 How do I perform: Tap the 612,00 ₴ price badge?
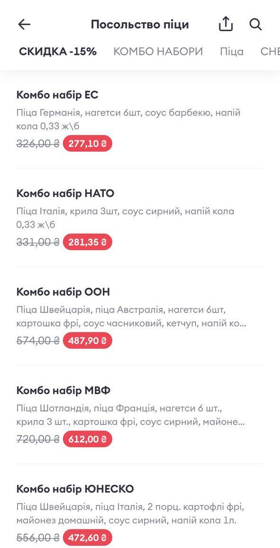pyautogui.click(x=87, y=439)
